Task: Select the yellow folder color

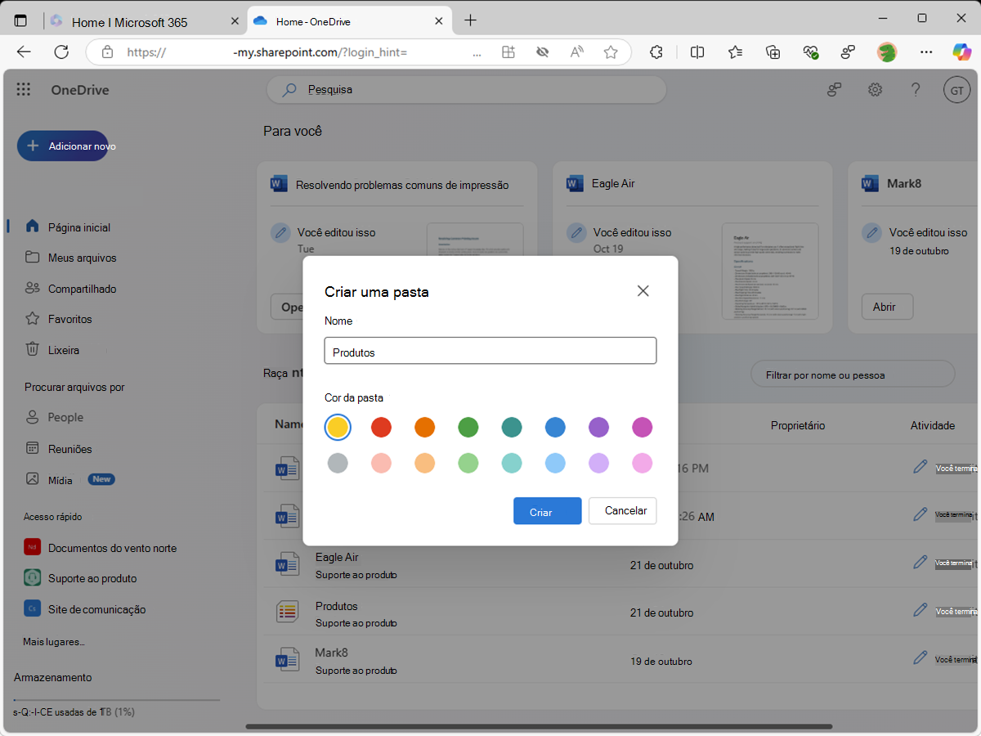Action: [338, 427]
